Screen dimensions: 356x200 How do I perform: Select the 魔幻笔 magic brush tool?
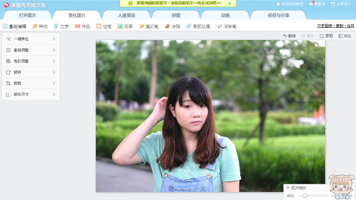(149, 26)
